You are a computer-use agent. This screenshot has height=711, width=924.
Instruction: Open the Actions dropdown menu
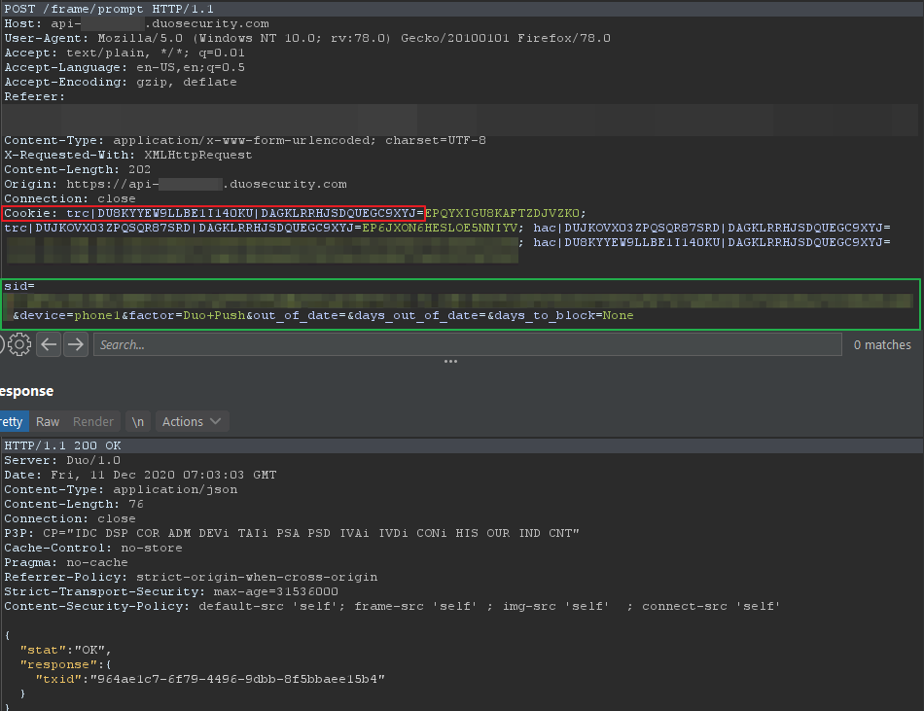[x=191, y=421]
